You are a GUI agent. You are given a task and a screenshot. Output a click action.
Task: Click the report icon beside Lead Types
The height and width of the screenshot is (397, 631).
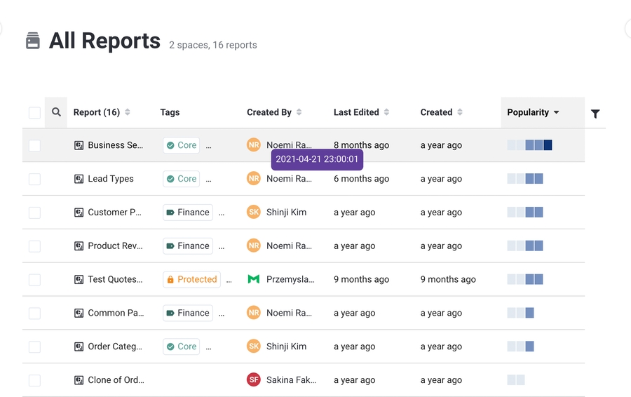[79, 179]
